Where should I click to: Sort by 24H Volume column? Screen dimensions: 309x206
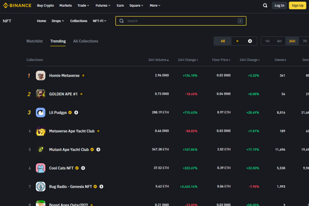158,60
